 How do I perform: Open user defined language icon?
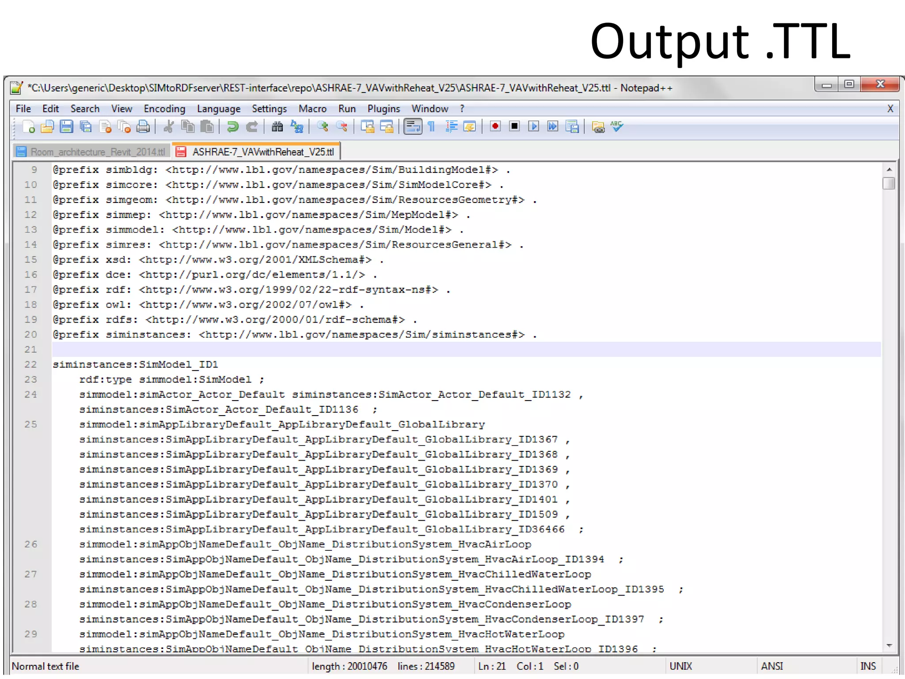(470, 127)
